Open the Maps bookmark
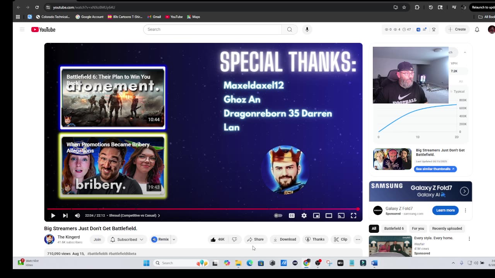Viewport: 495px width, 278px height. tap(193, 17)
